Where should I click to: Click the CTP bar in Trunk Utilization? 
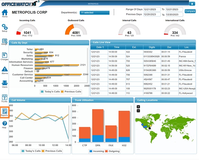point(84,134)
